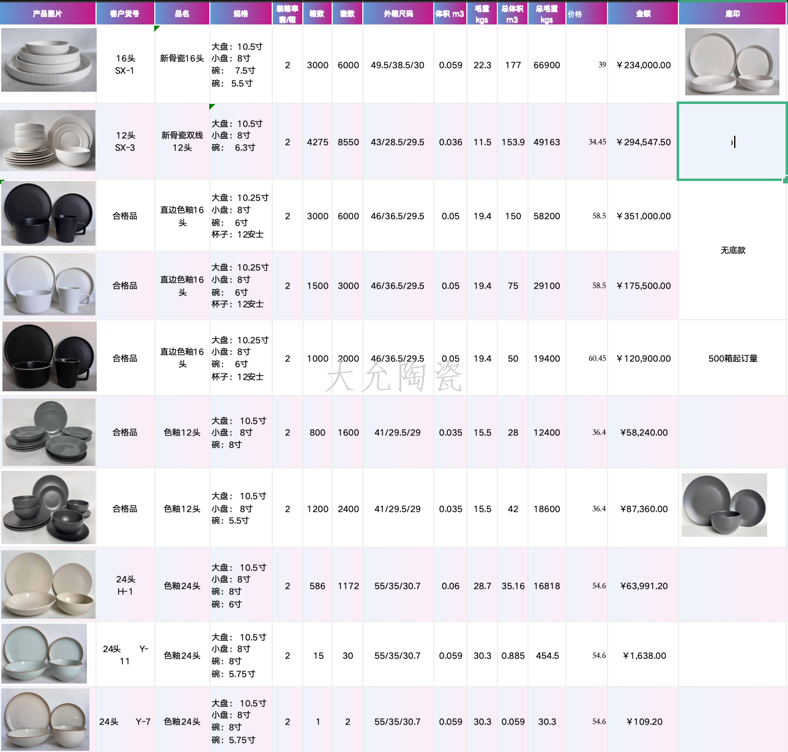
Task: Select the amount cell ￥294,547.50
Action: coord(643,142)
